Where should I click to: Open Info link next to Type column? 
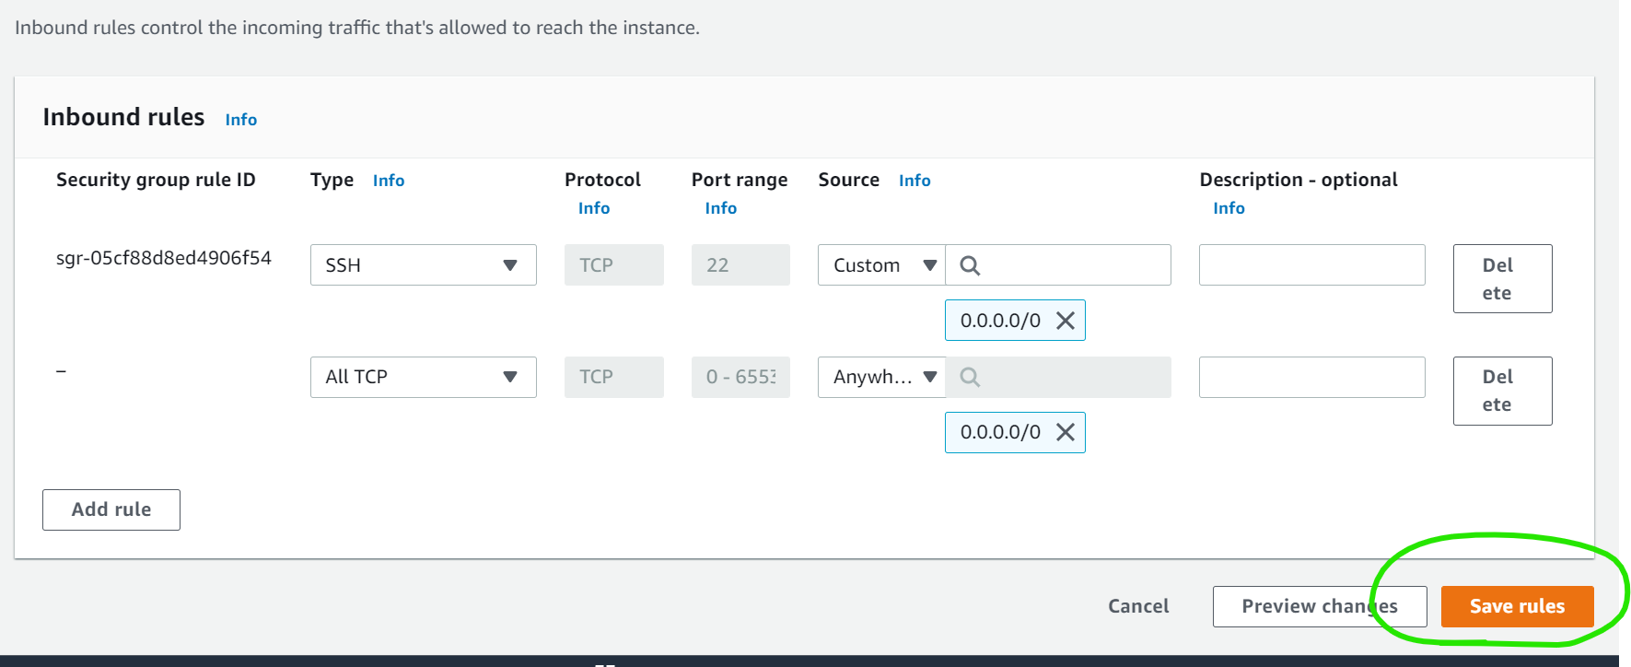389,181
